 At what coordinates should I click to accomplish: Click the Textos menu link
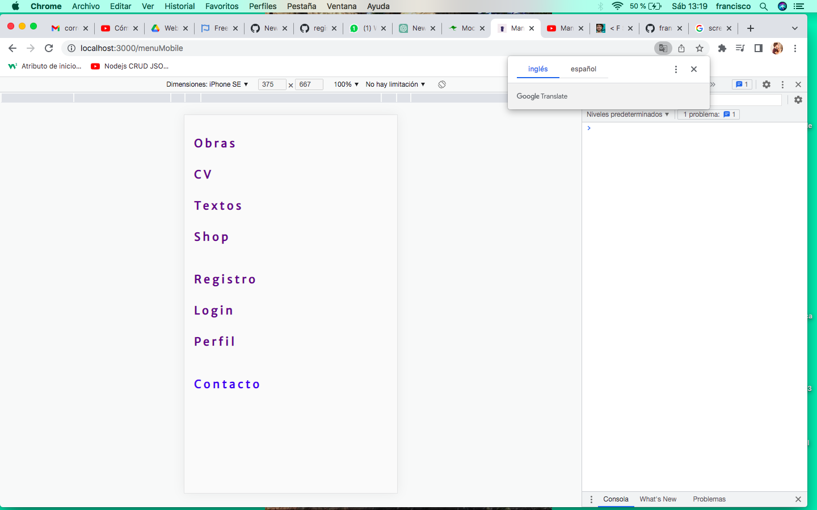pyautogui.click(x=218, y=206)
